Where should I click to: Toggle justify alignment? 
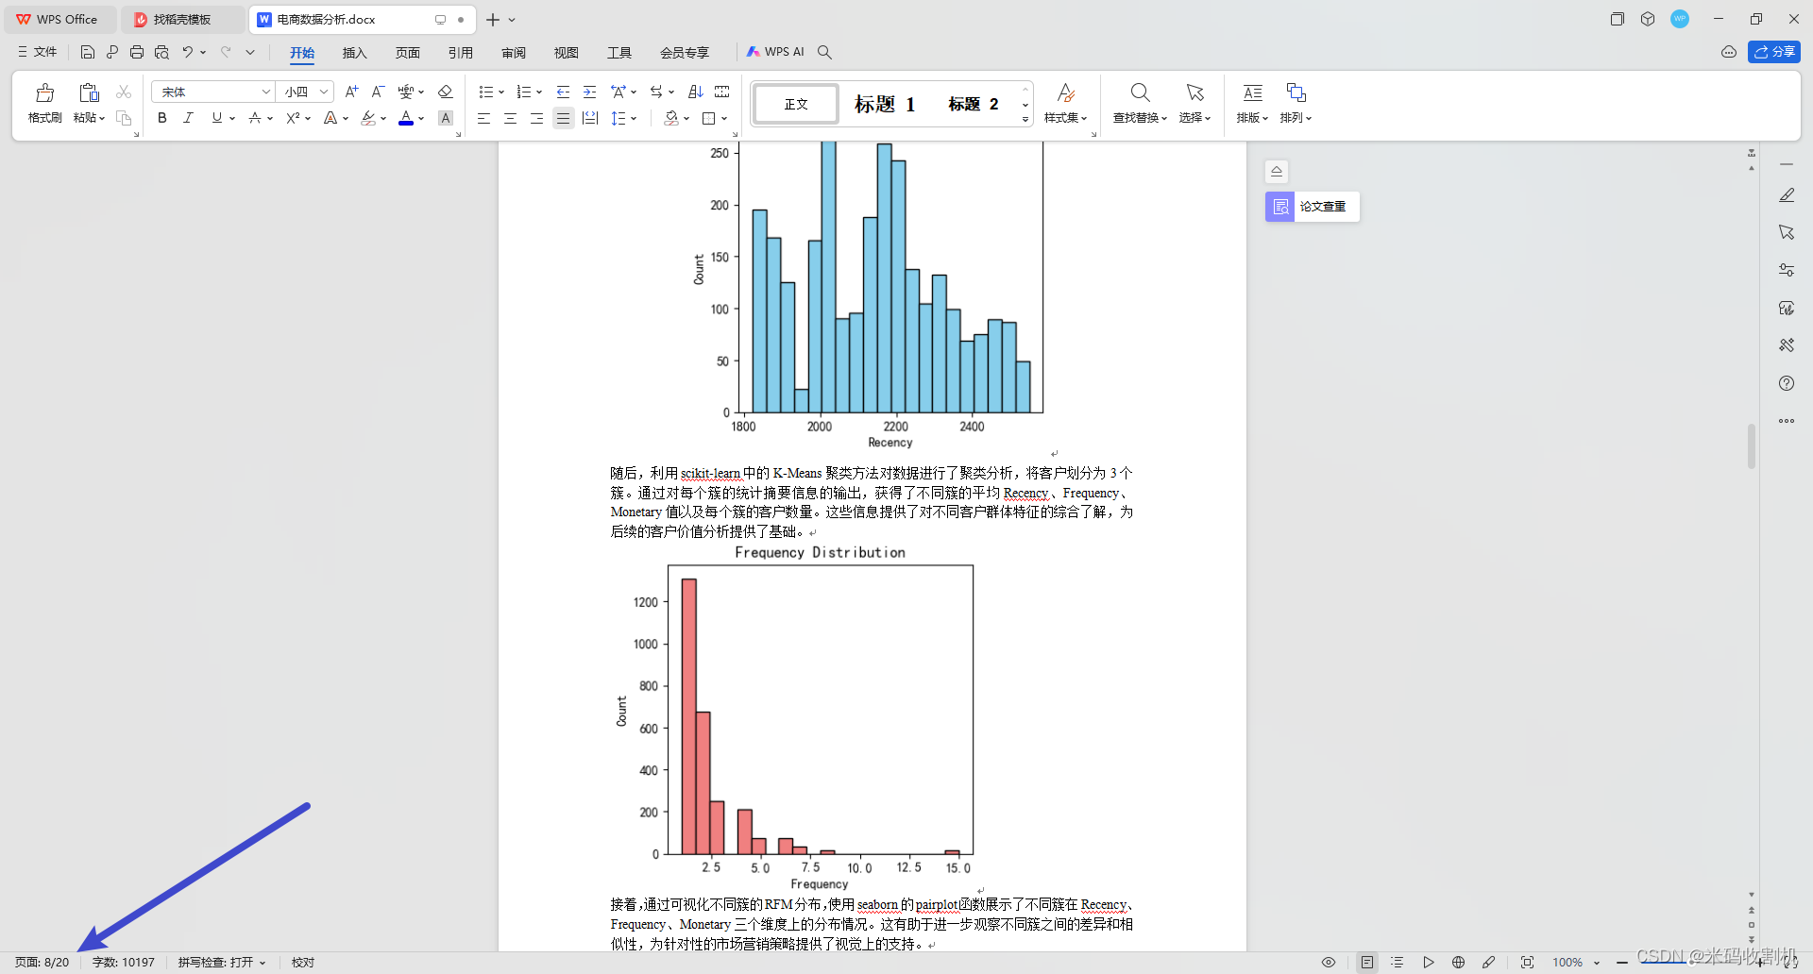[x=563, y=118]
